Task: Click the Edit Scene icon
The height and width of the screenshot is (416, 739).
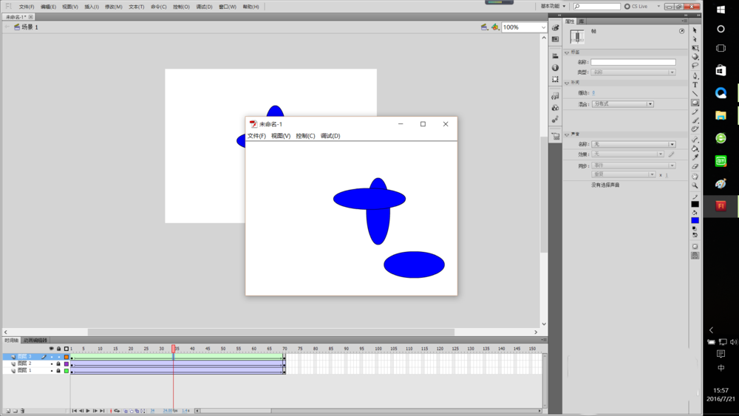Action: pyautogui.click(x=484, y=27)
